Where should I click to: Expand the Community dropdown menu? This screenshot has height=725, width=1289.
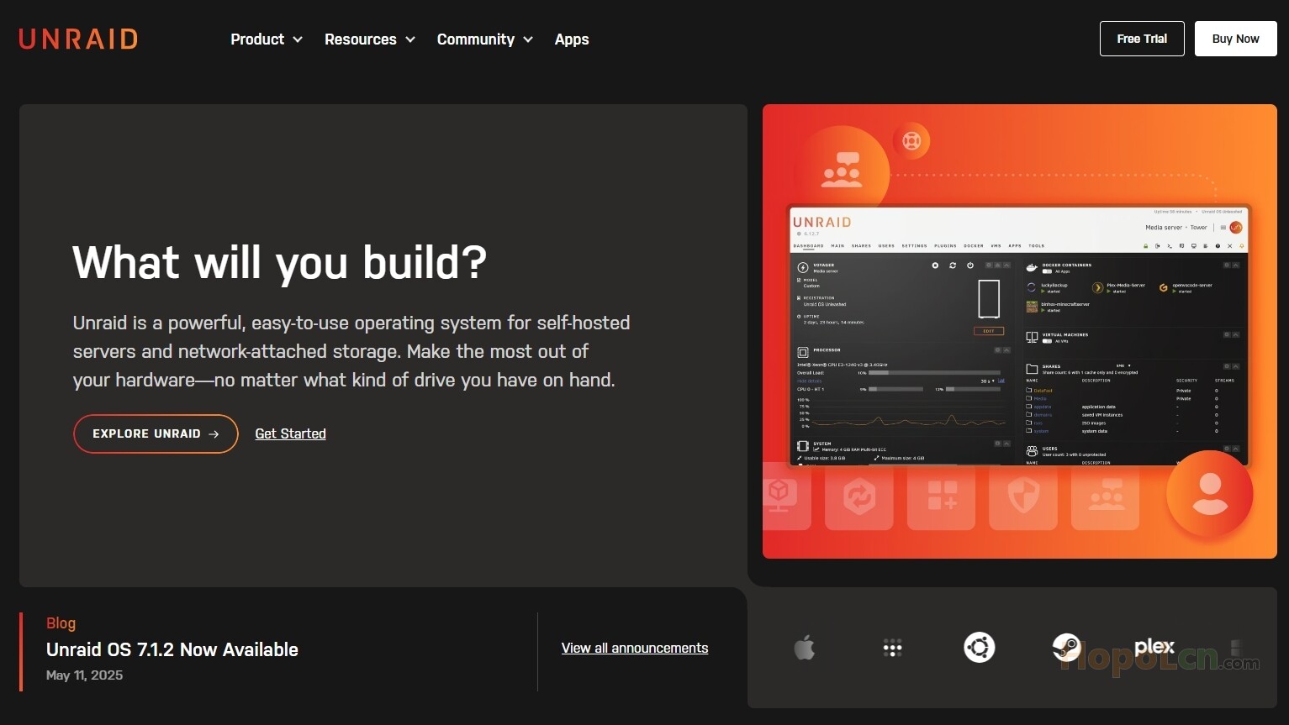[484, 39]
